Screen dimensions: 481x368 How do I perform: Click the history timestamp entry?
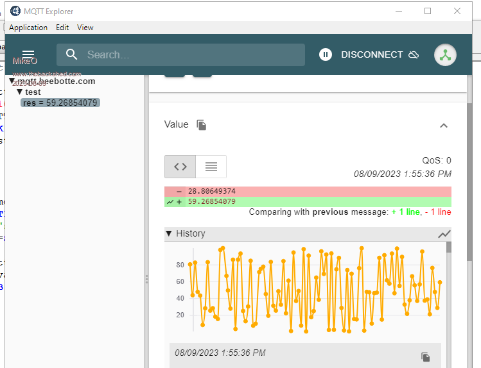click(x=220, y=353)
